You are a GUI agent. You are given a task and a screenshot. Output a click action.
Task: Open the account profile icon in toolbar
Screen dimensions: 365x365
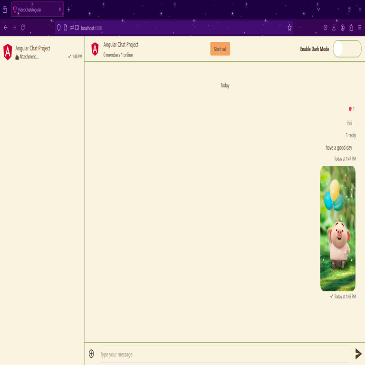pos(343,28)
